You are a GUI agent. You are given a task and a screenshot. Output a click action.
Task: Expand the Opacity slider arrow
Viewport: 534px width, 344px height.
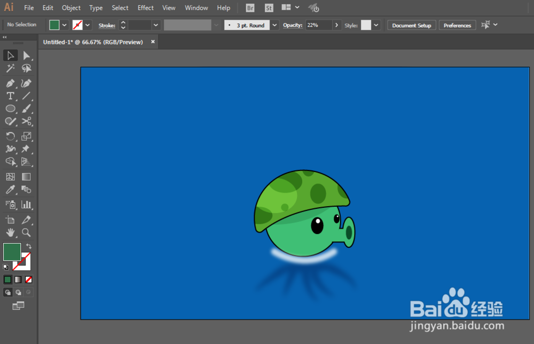point(336,25)
